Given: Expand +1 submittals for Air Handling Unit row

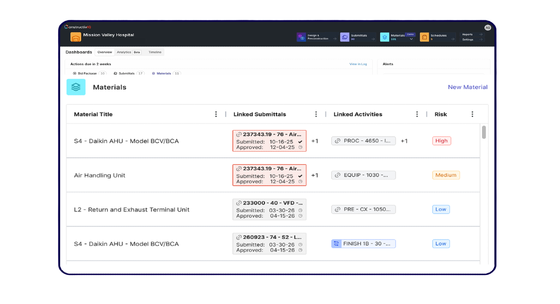Looking at the screenshot, I should point(315,175).
